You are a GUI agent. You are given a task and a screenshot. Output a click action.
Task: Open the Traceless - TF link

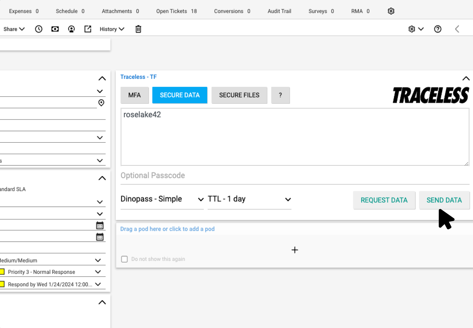point(138,77)
